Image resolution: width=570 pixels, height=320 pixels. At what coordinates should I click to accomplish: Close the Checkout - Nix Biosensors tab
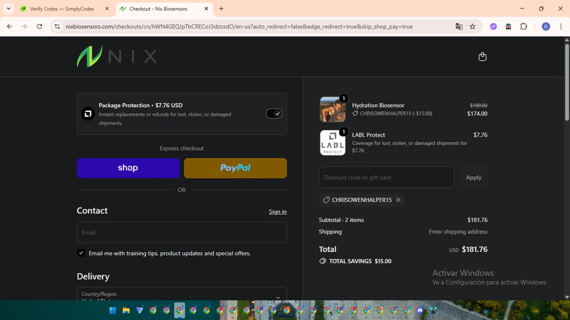206,9
